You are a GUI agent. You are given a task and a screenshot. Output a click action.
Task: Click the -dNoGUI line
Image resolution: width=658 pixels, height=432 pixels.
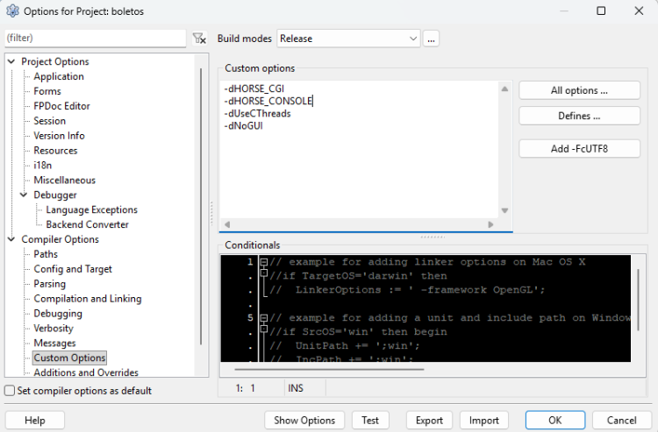coord(243,125)
